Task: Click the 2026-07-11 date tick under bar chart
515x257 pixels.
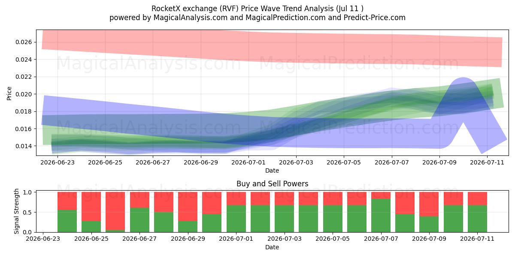Action: [478, 239]
